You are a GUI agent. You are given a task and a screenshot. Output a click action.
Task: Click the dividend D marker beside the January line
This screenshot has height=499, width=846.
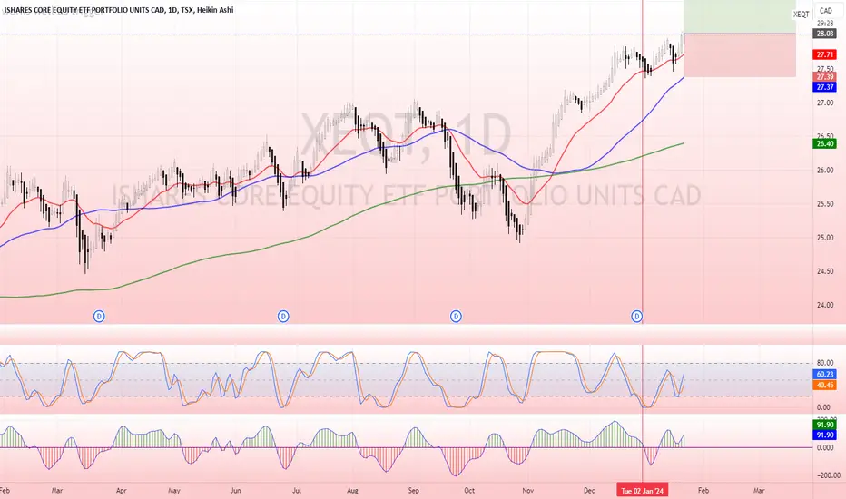637,316
